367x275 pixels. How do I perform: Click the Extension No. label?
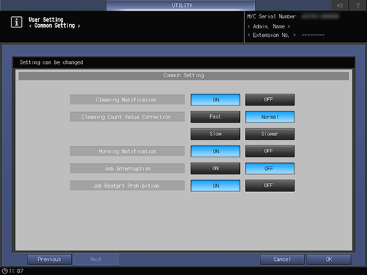(x=271, y=35)
